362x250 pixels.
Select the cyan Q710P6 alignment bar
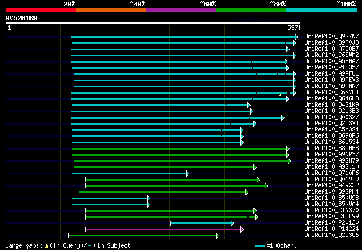[130, 173]
